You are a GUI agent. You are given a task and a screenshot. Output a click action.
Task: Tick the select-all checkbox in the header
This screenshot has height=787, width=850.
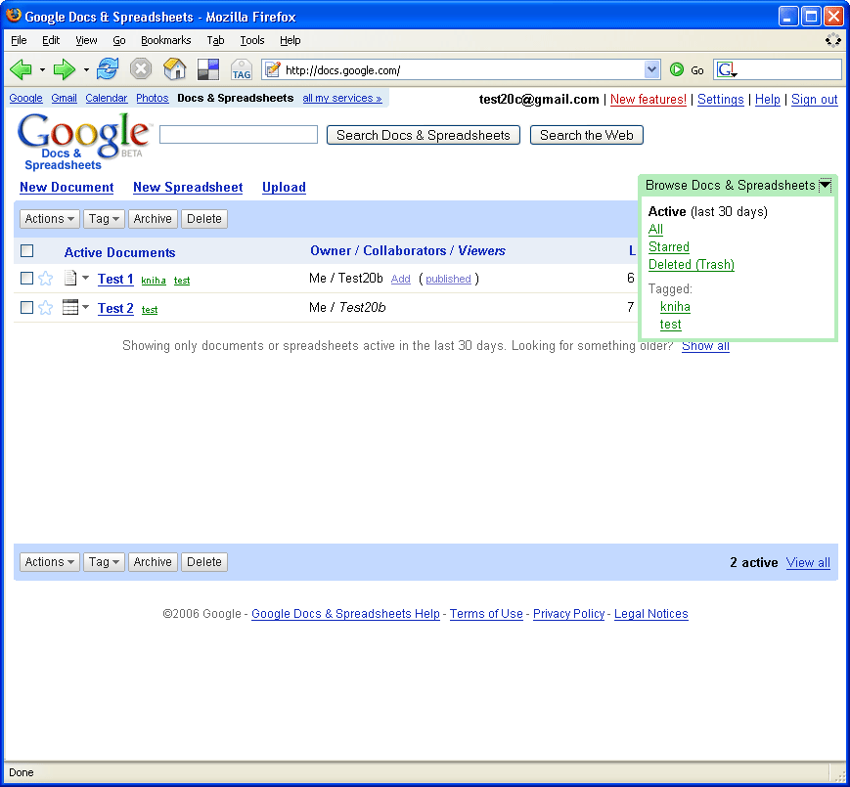26,251
